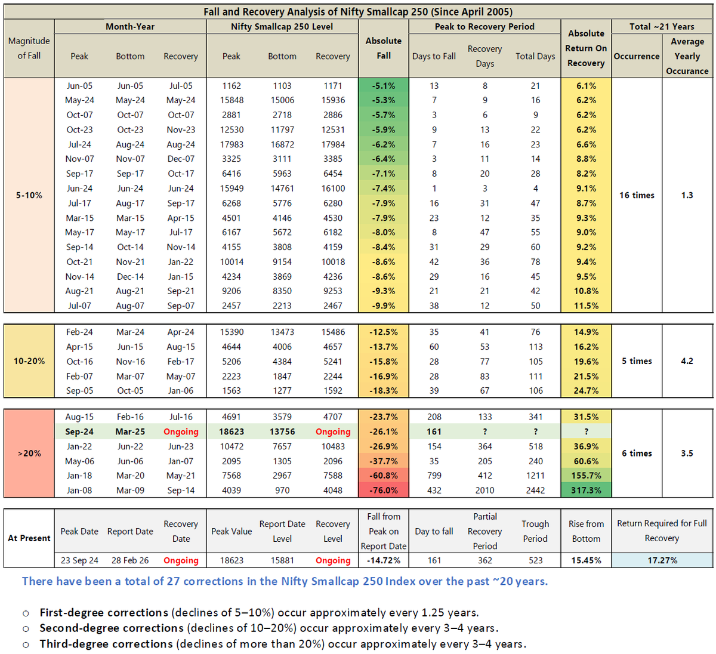Click the '5 times' occurrence cell
The image size is (716, 654).
click(x=637, y=361)
